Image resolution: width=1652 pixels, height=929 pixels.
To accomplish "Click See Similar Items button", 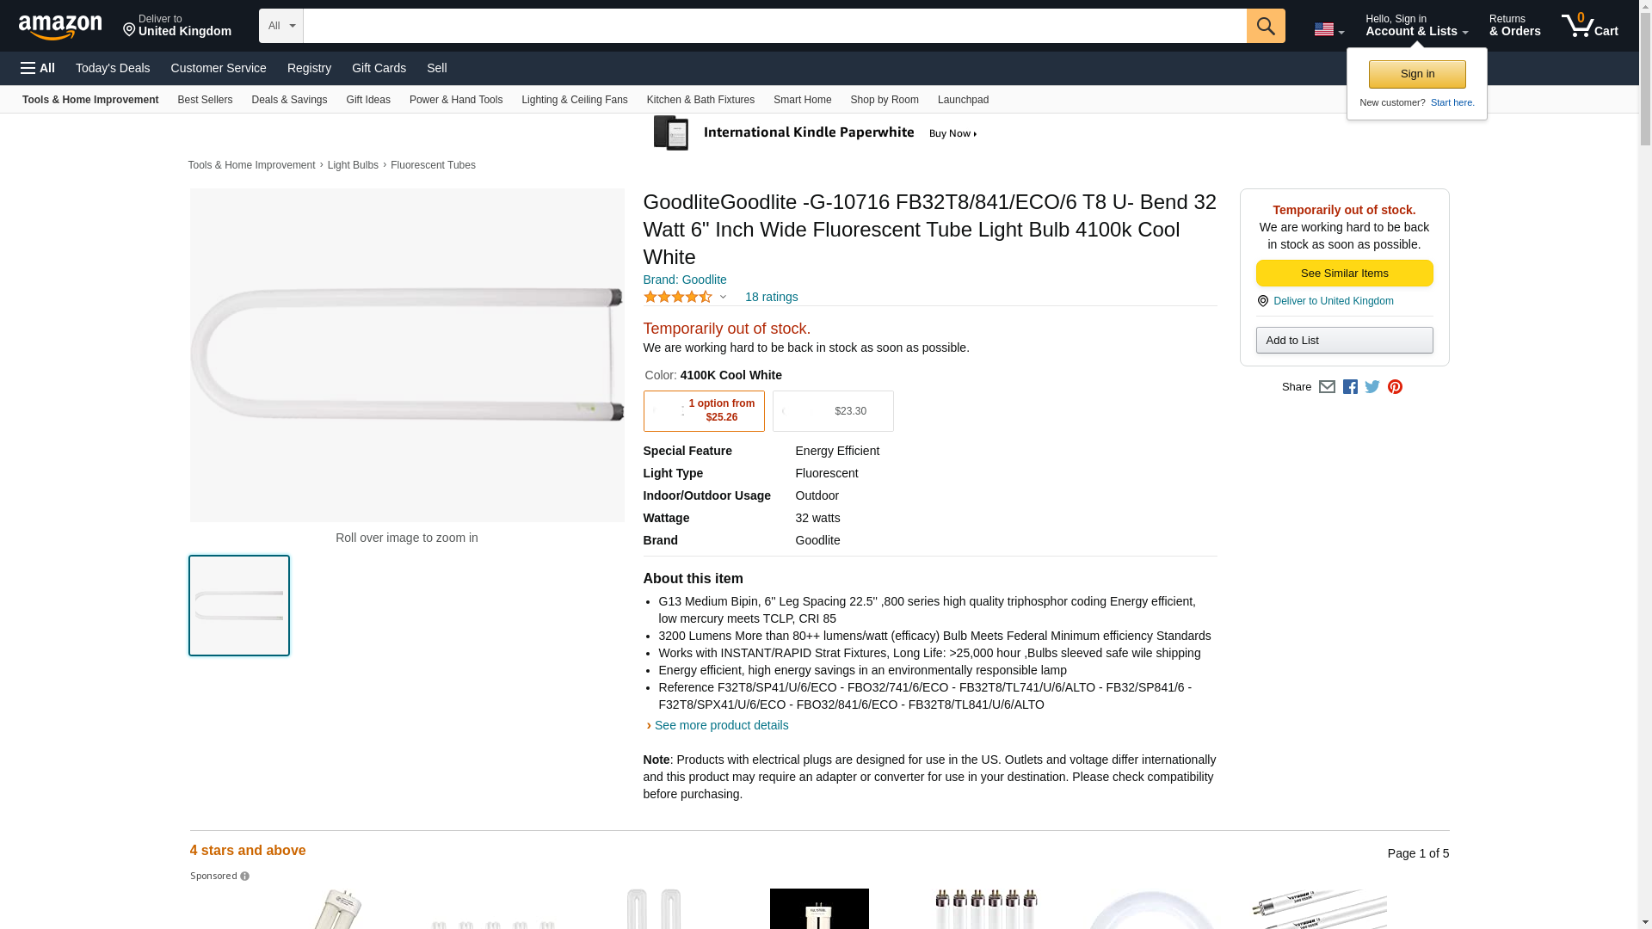I will 1344,274.
